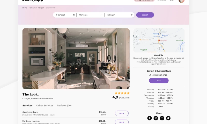Viewport: 207px width, 124px height.
Task: Click the Kräiligen location input
Action: [x=119, y=15]
